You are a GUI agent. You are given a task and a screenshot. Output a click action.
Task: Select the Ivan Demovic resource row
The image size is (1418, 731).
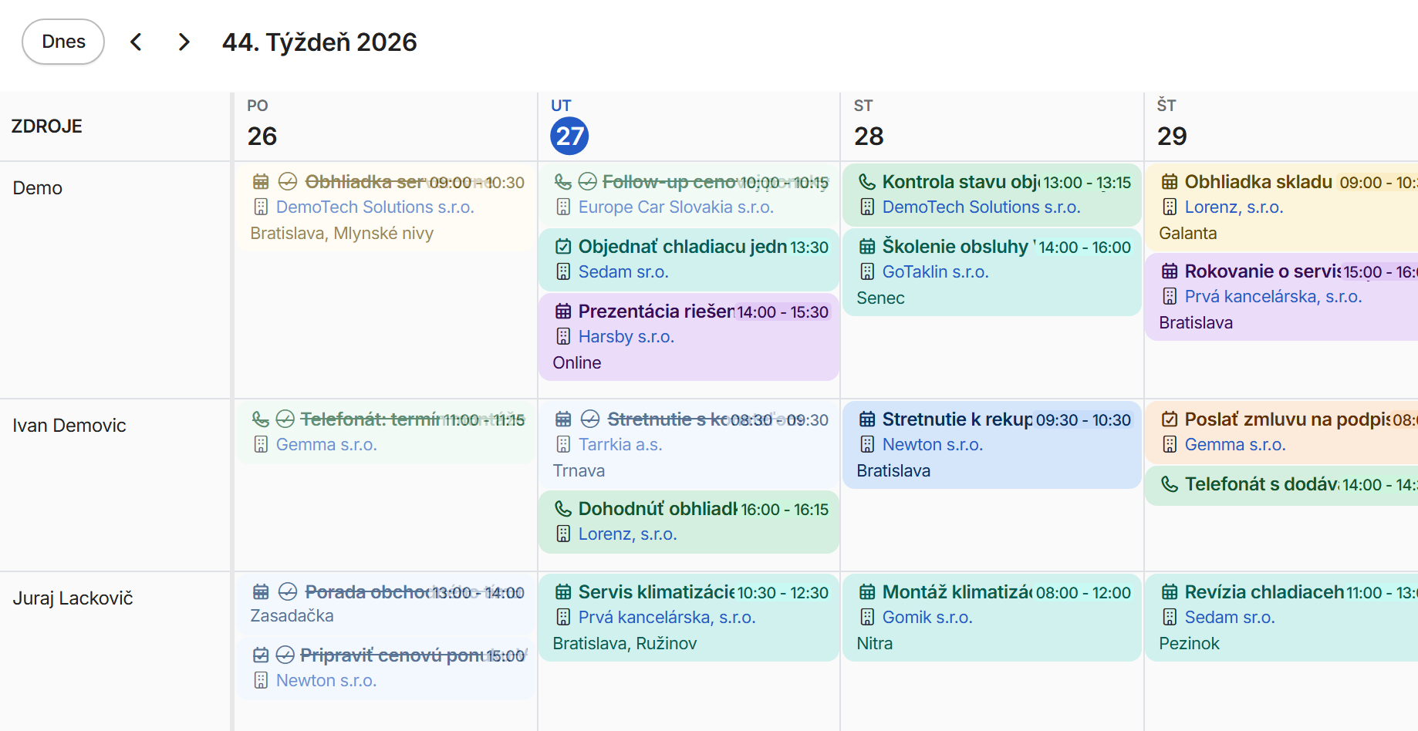[69, 426]
